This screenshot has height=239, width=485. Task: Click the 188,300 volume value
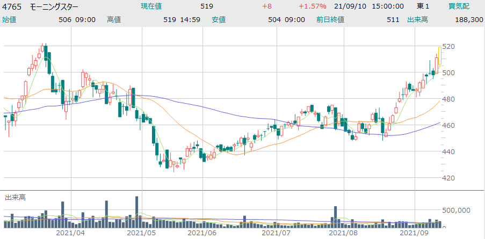tap(467, 19)
